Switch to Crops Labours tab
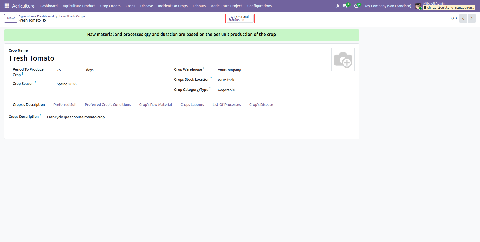 (192, 105)
